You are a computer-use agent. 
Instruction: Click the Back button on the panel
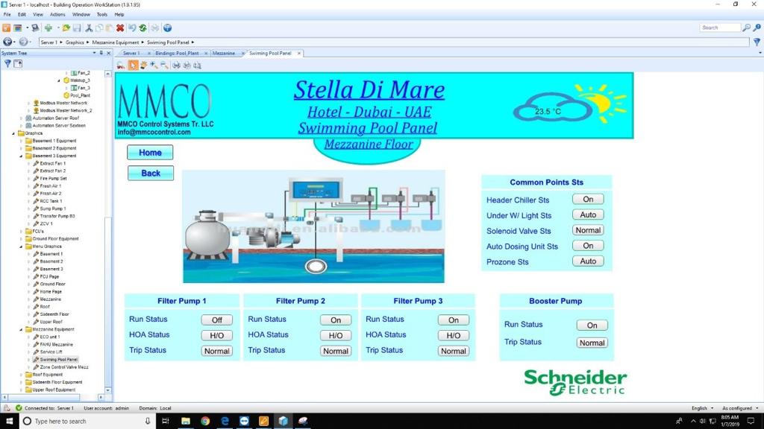pos(150,174)
